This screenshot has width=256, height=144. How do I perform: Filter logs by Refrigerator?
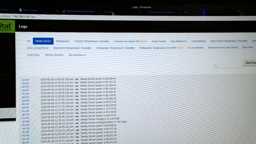click(63, 41)
